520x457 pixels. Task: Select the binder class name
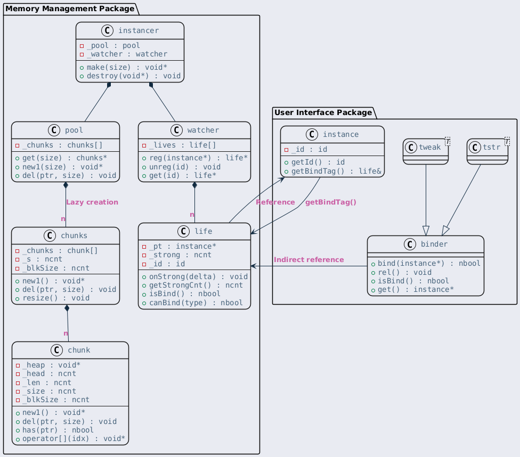click(434, 244)
